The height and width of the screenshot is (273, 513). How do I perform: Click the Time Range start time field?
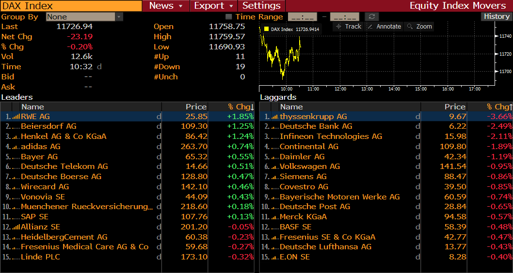point(302,16)
